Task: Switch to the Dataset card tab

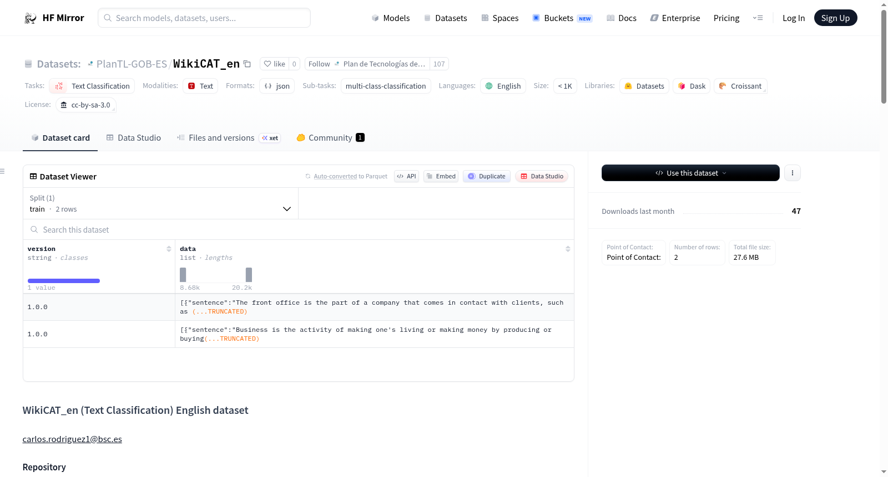Action: [60, 138]
